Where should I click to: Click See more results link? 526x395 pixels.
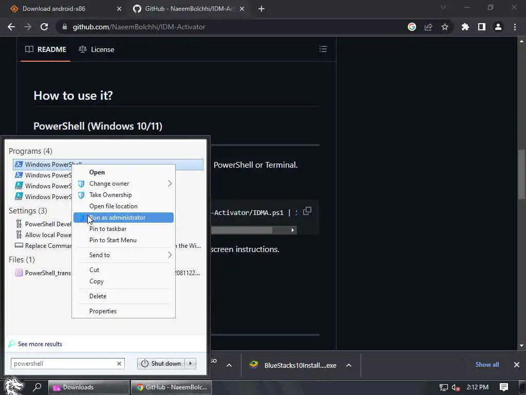(x=40, y=344)
